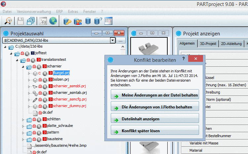The width and height of the screenshot is (248, 154).
Task: Collapse the scharnier folder node
Action: point(23,67)
